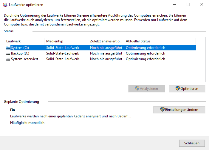Screen dimensions: 209x150
Task: Open Einstellungen ändern for scheduled optimization
Action: pos(179,110)
